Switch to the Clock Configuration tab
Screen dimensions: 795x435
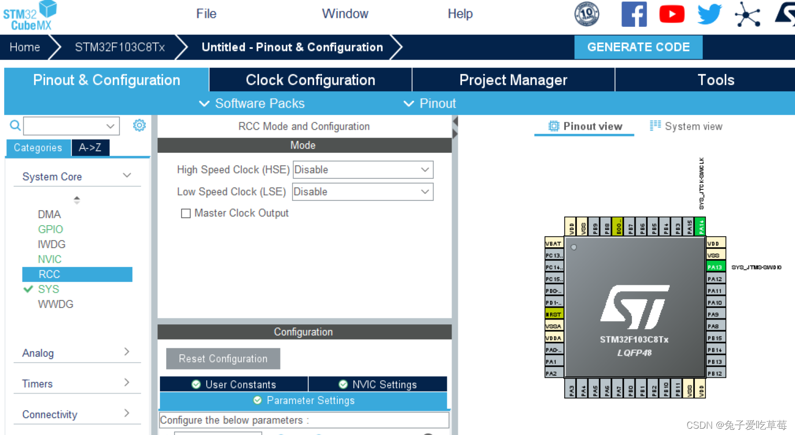(310, 80)
